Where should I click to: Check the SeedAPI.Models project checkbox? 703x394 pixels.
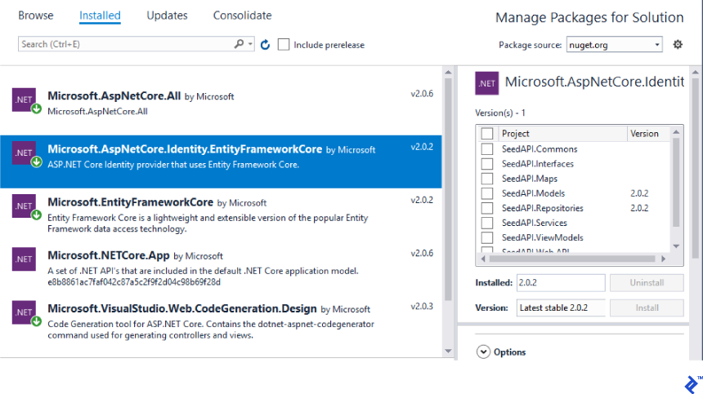(x=487, y=193)
